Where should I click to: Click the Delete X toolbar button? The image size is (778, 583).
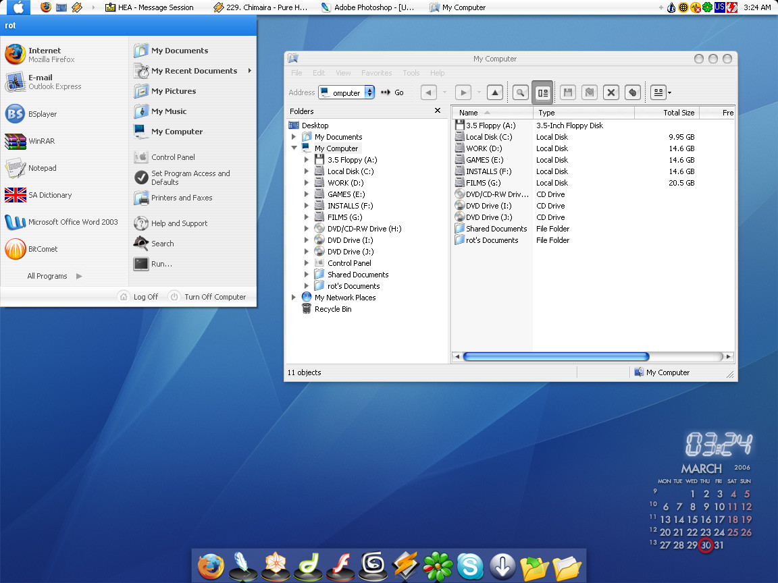(611, 92)
